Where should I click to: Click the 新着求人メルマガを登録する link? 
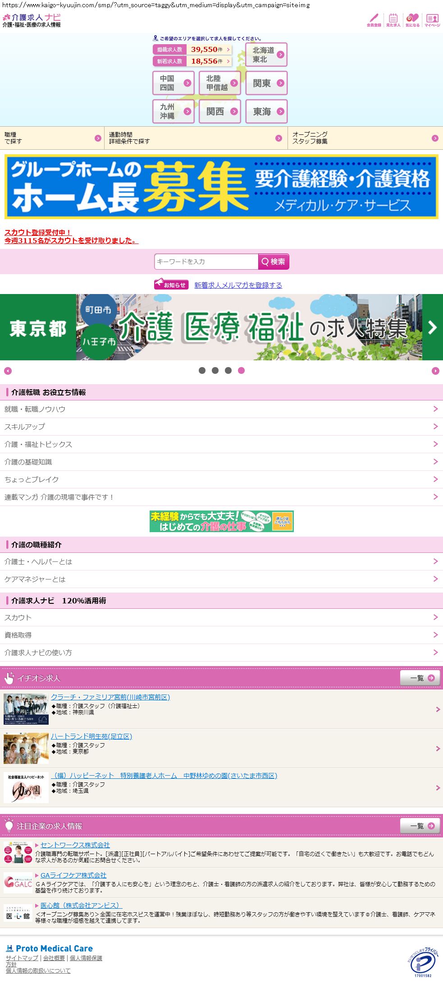click(x=238, y=285)
